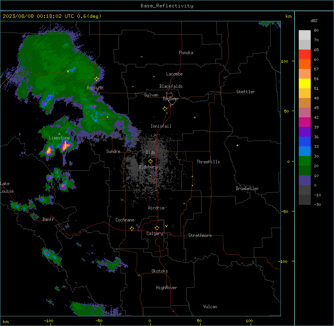Image resolution: width=334 pixels, height=326 pixels.
Task: Click the ThreeHills town label
Action: click(208, 162)
